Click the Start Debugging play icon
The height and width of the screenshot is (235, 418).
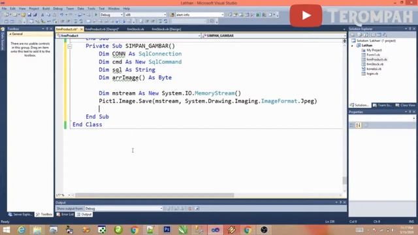96,14
